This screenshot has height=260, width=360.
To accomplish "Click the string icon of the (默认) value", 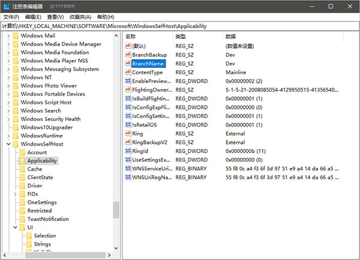I will (x=128, y=46).
